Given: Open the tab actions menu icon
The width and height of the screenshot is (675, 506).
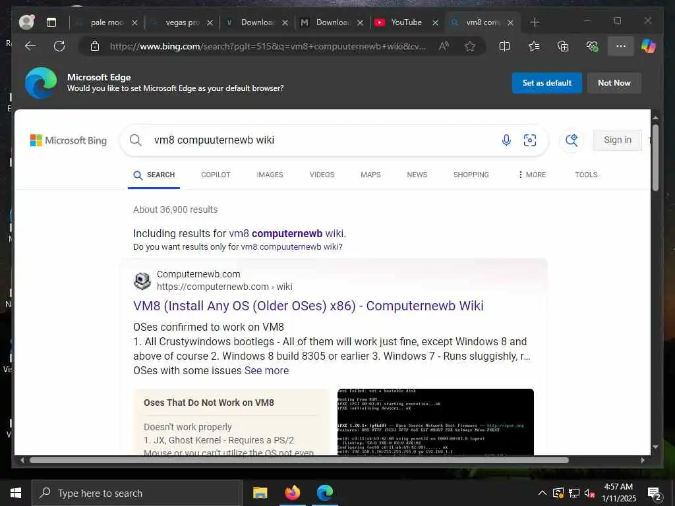Looking at the screenshot, I should tap(51, 22).
